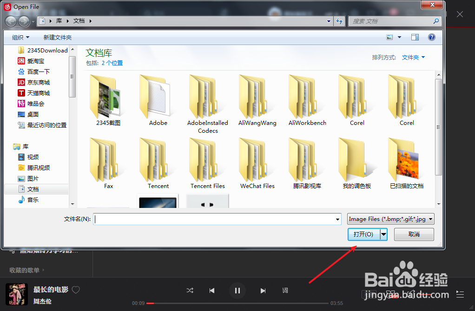This screenshot has height=311, width=475.
Task: Click 新建文件夹 in toolbar
Action: coord(58,37)
